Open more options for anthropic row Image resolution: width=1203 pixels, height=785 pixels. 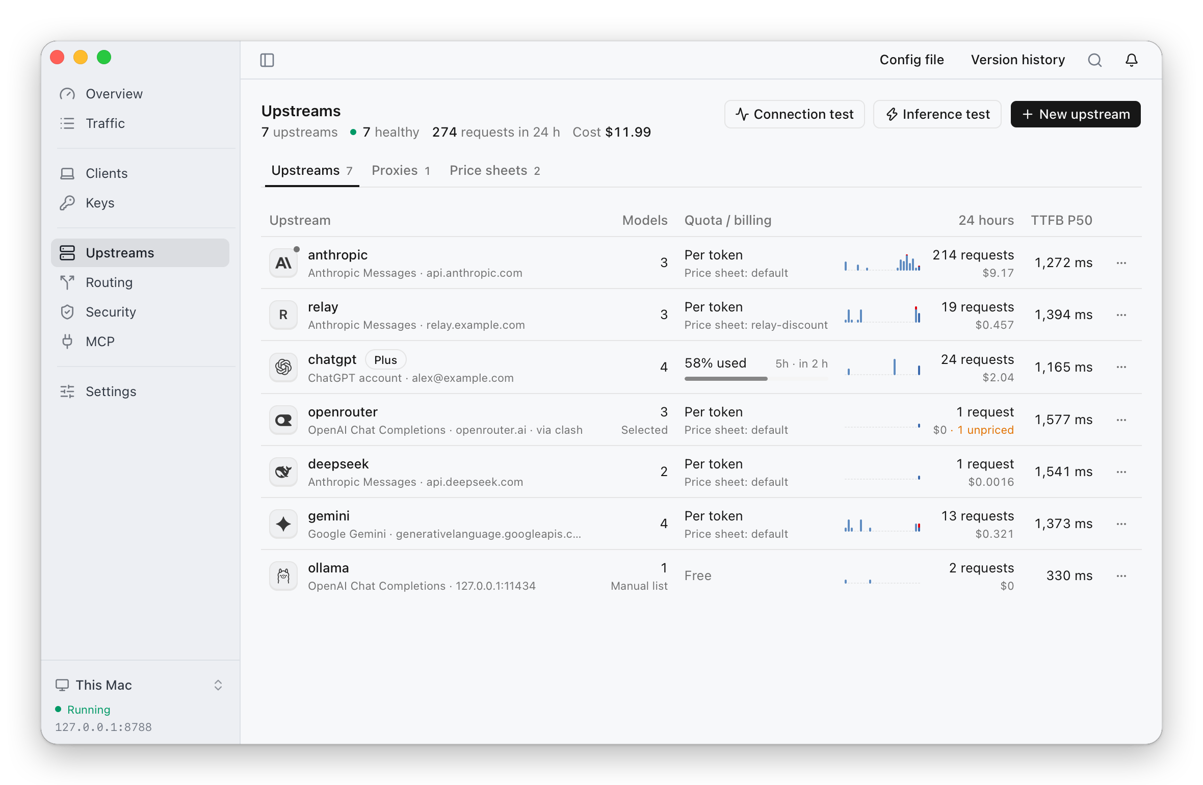(1121, 263)
